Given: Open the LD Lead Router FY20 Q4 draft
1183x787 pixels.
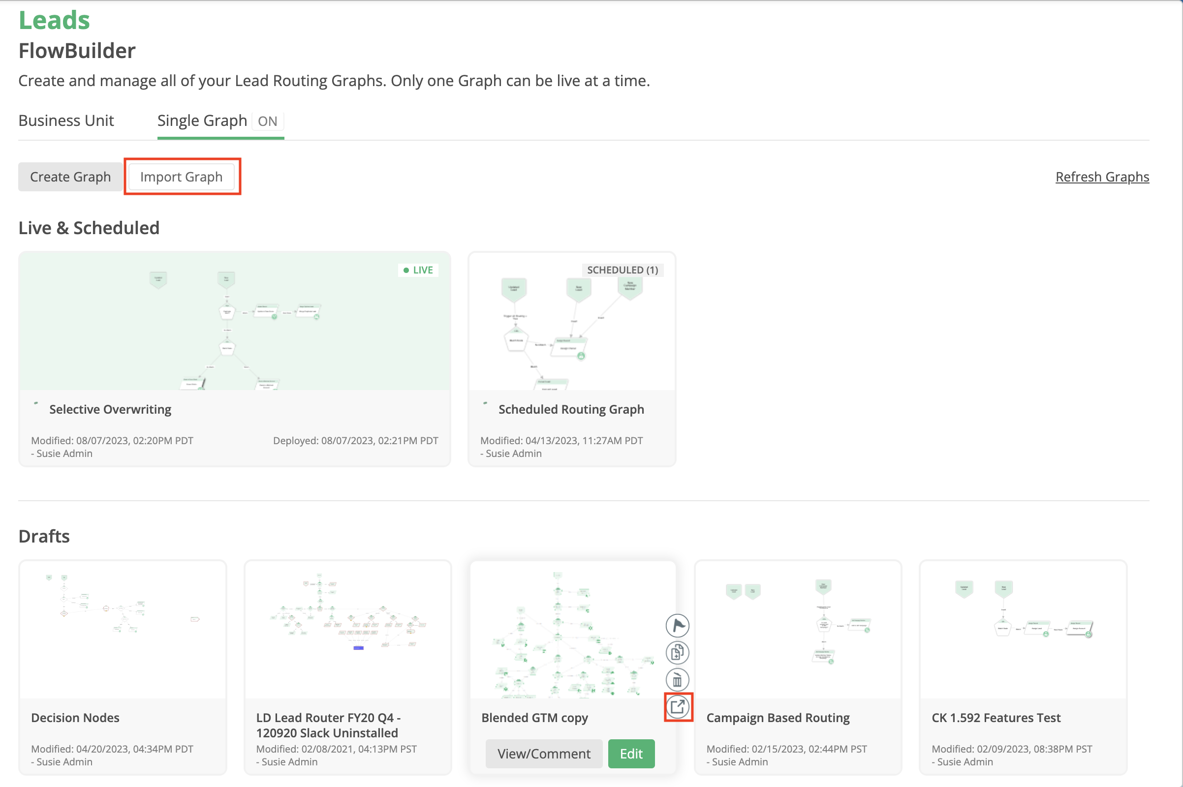Looking at the screenshot, I should coord(347,630).
